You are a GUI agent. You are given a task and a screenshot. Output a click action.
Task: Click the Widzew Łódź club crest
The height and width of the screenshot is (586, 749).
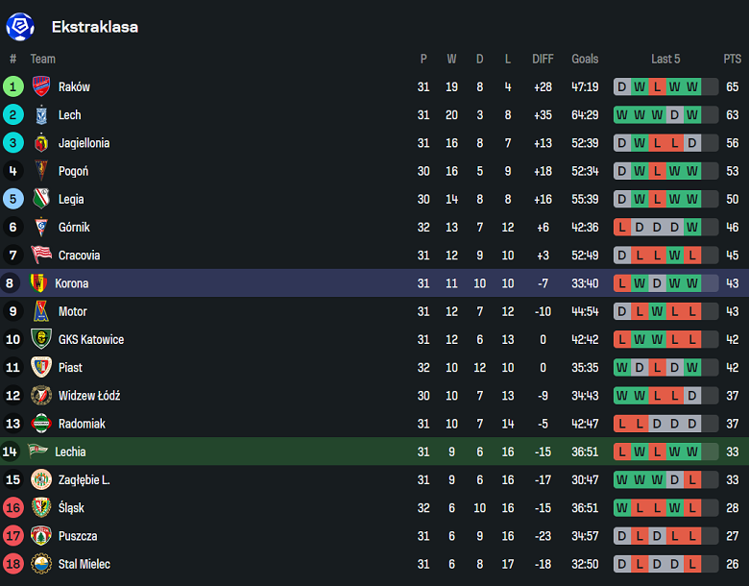40,396
